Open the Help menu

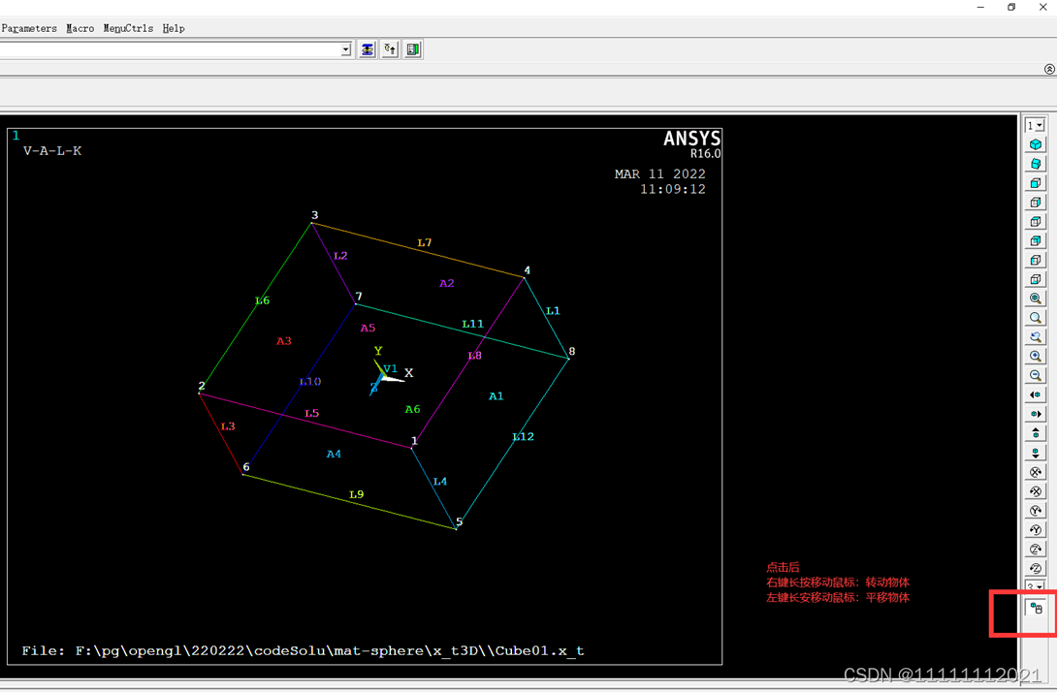[174, 28]
